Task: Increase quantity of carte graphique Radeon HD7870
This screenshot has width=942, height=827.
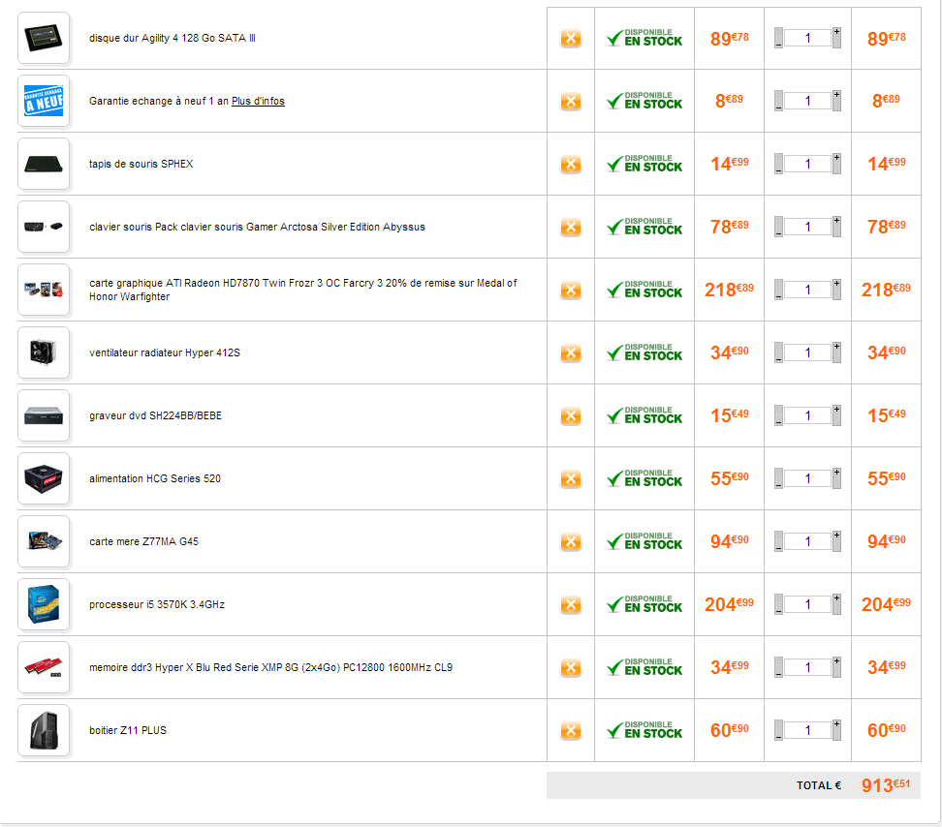Action: [836, 290]
